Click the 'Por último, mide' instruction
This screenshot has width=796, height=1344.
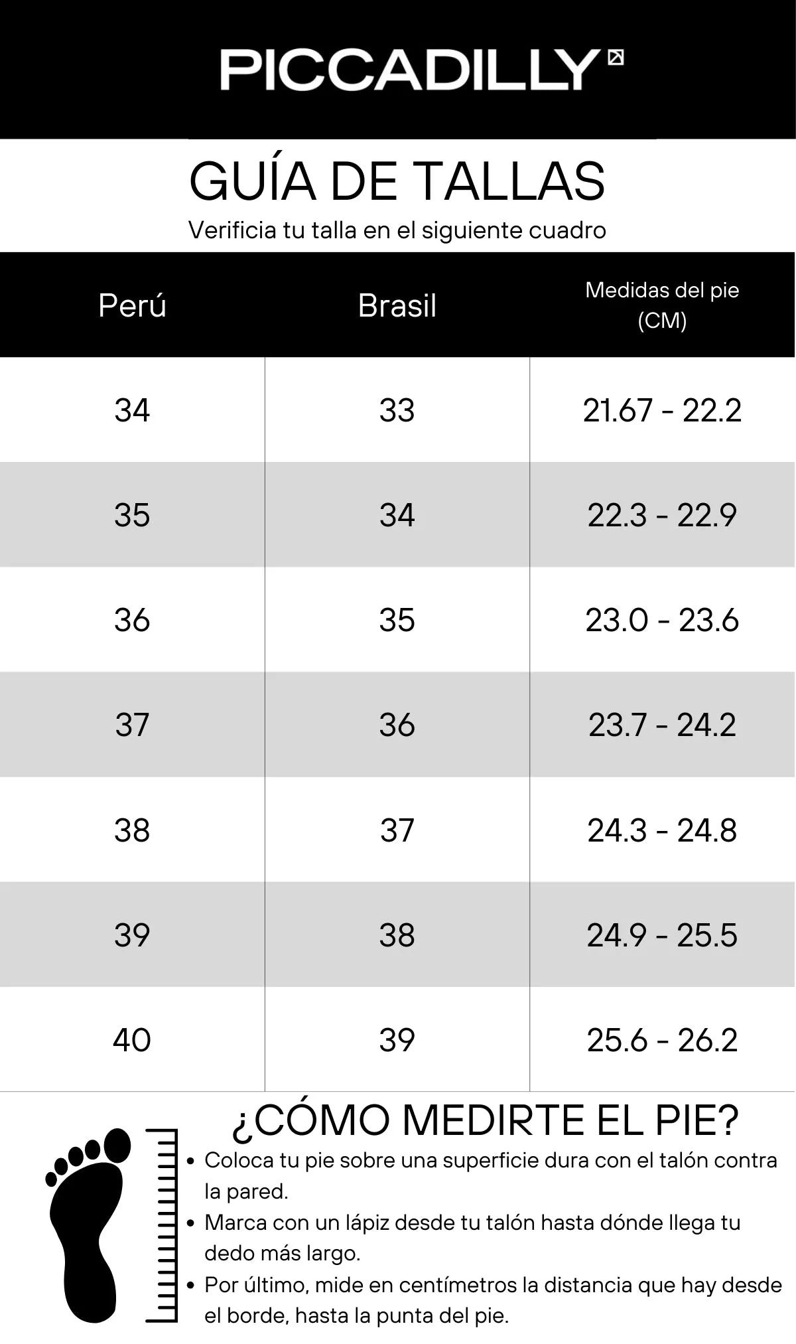click(493, 1300)
